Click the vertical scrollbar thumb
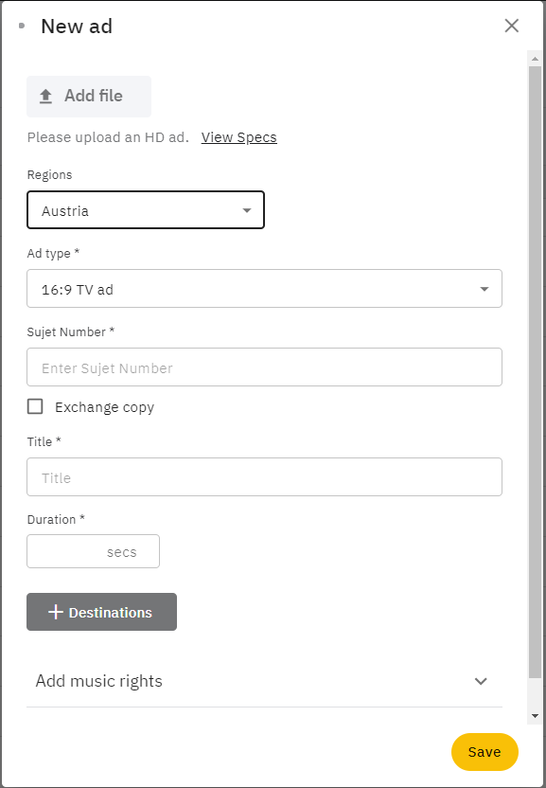546x788 pixels. click(x=535, y=372)
